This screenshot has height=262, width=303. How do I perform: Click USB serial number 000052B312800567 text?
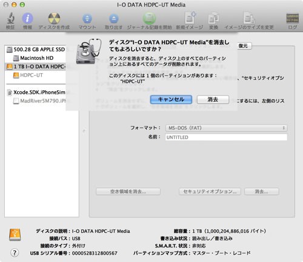coord(95,253)
